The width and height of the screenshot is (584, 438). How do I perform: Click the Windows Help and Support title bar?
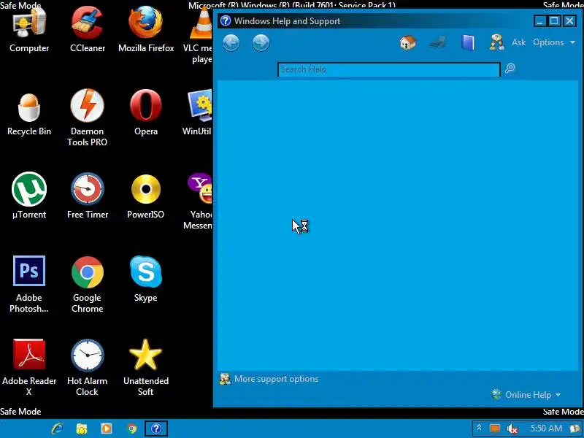point(374,21)
